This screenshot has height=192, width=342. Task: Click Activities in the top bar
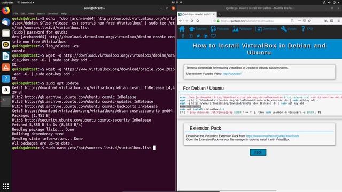tap(7, 2)
